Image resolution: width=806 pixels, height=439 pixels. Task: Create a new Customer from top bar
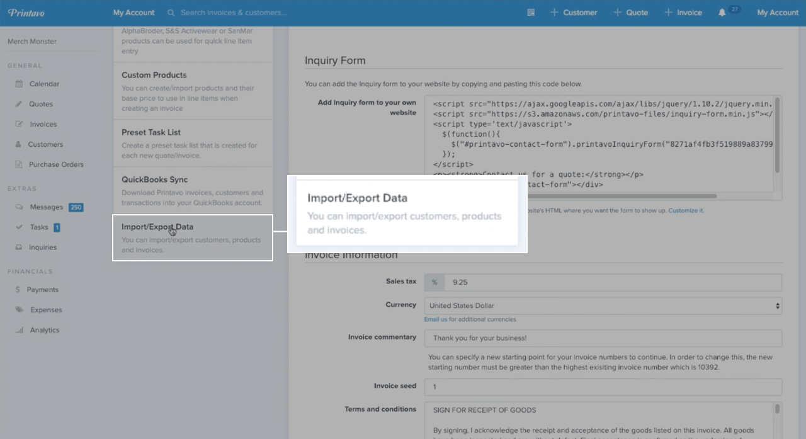click(574, 13)
